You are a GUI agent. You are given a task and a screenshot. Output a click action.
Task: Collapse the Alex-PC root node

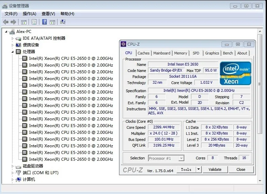6,32
